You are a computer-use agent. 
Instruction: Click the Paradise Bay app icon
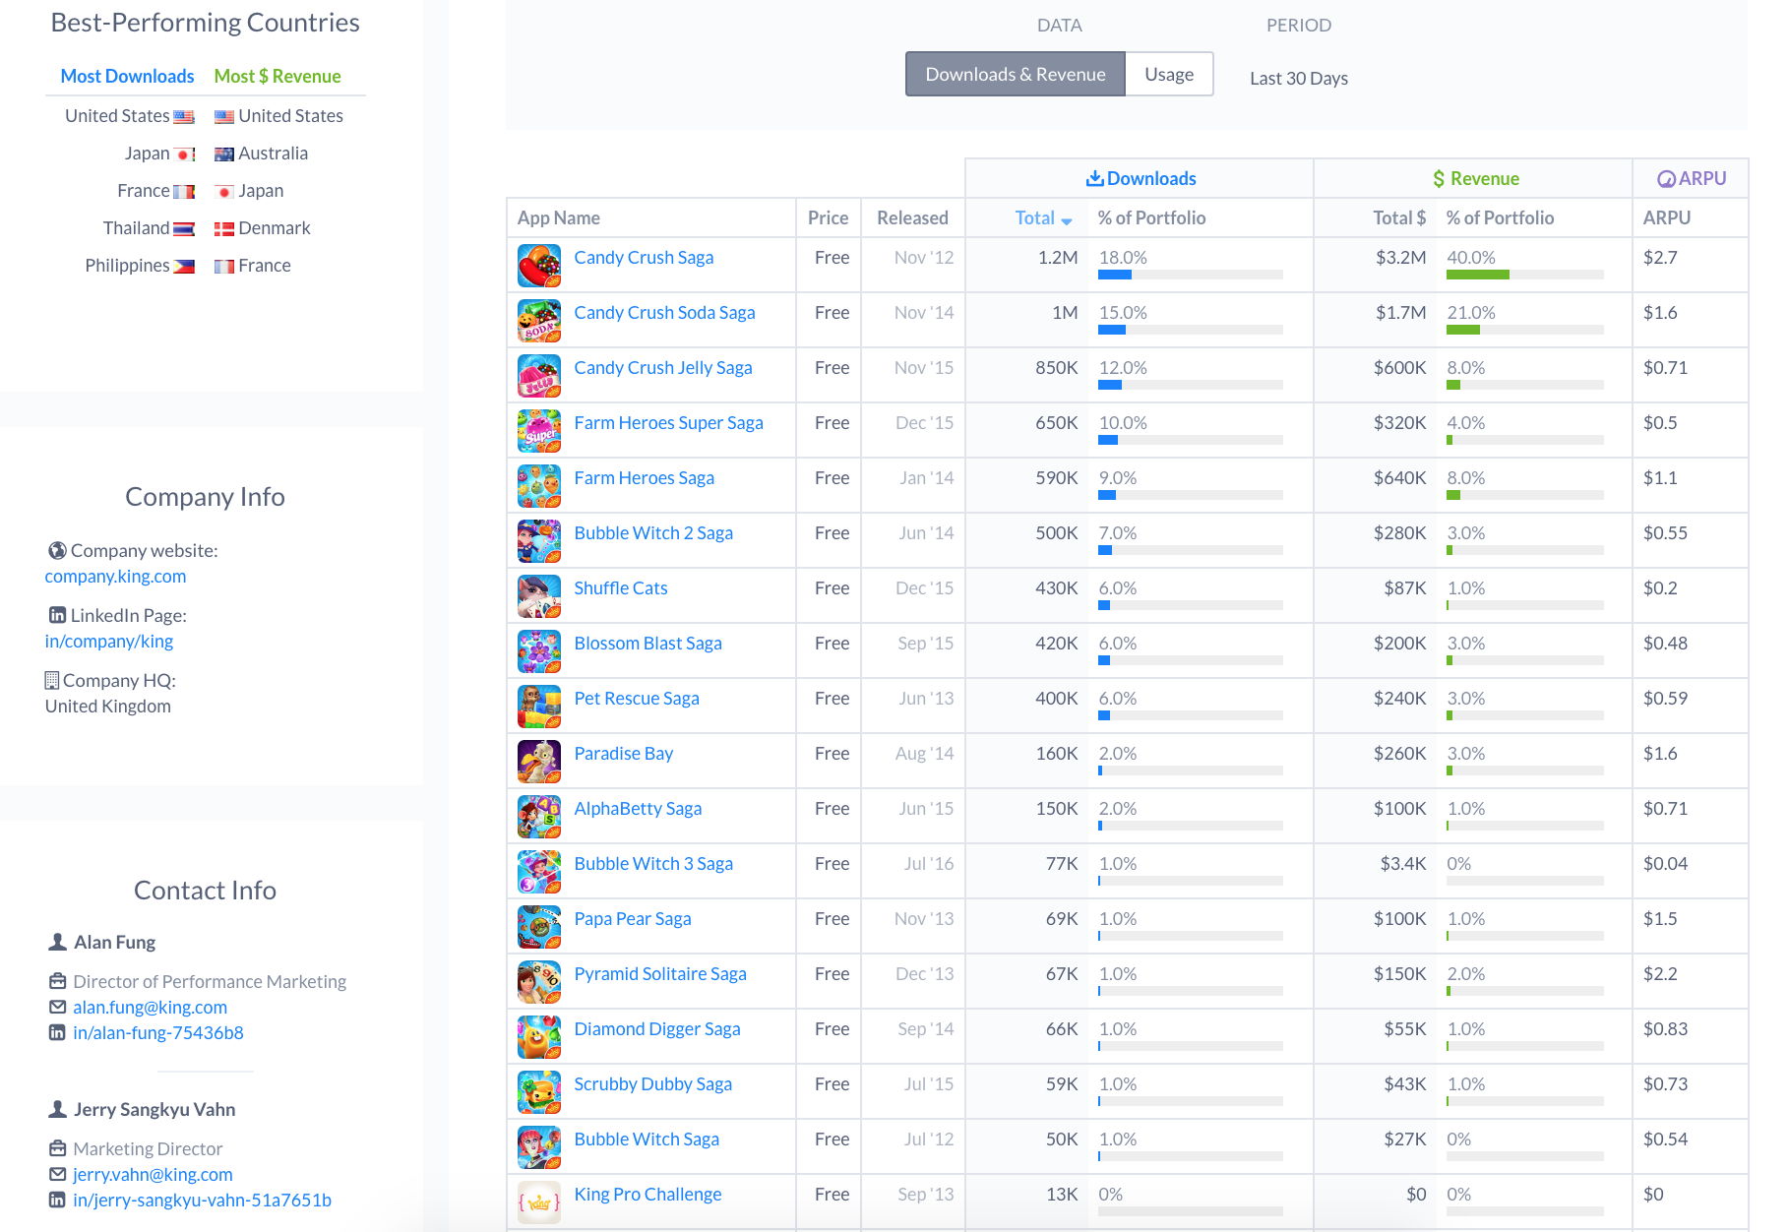[x=539, y=762]
